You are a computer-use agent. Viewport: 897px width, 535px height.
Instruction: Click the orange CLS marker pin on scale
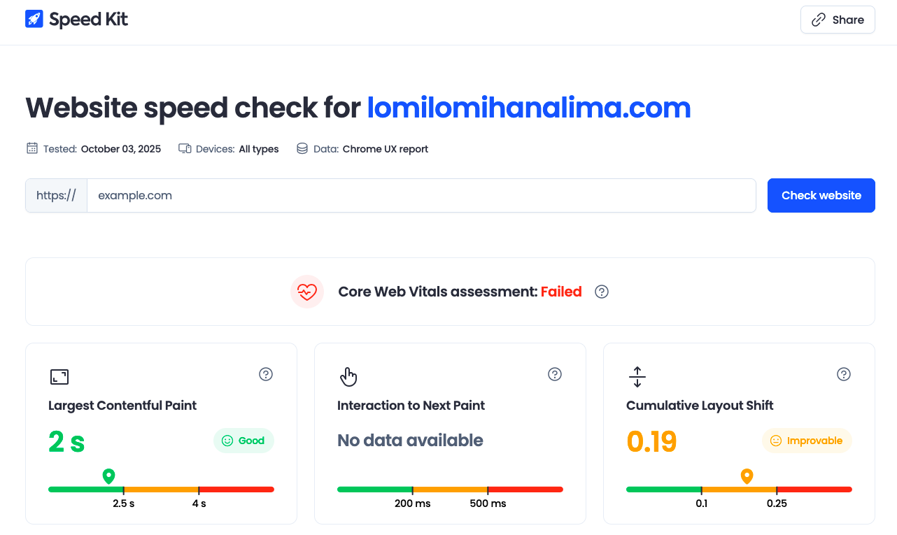click(x=747, y=476)
